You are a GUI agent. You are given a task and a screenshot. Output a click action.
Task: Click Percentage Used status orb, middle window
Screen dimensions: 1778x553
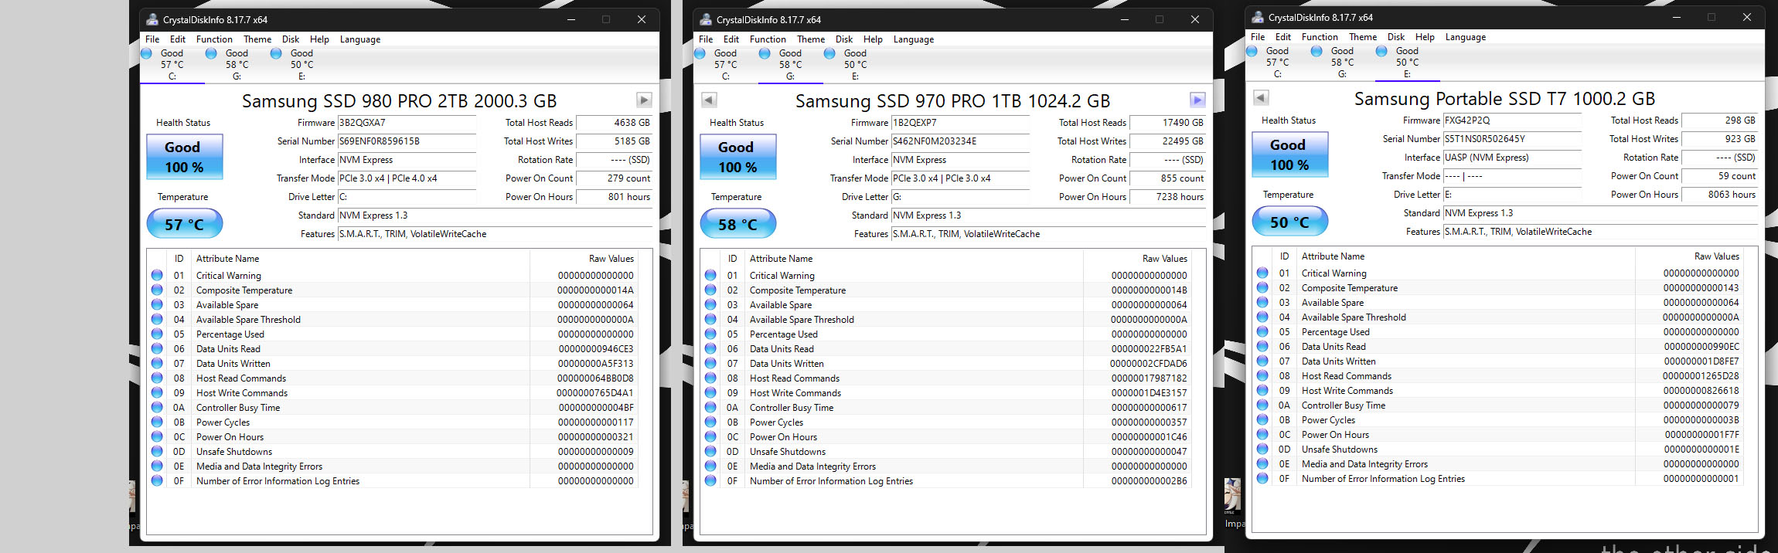[x=710, y=334]
